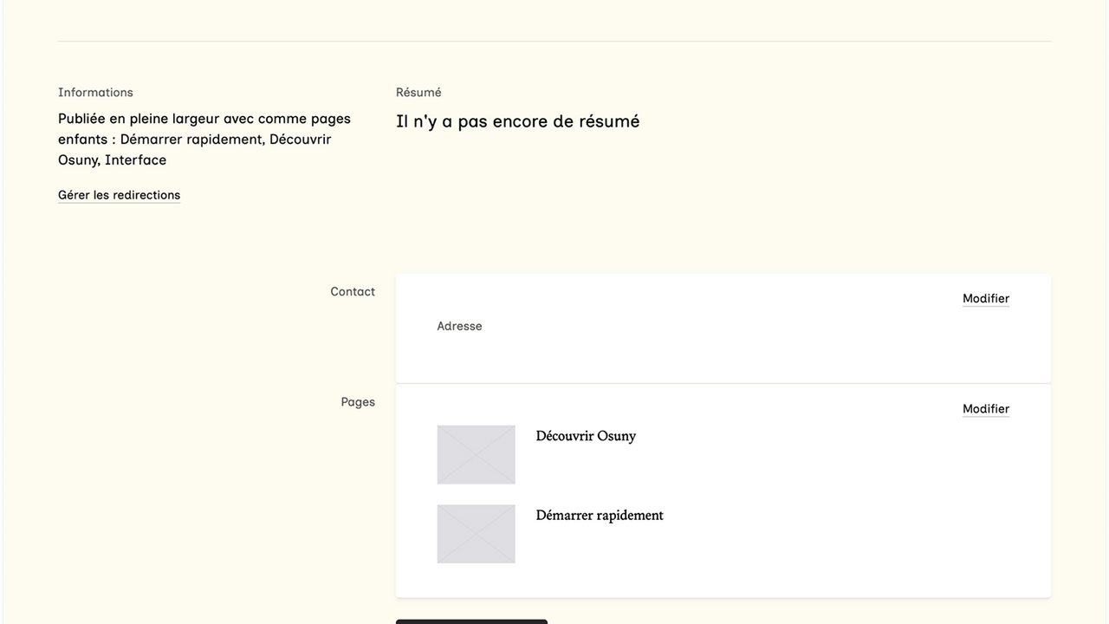1109x624 pixels.
Task: Open the Découvrir Osuny placeholder thumbnail
Action: click(x=476, y=454)
